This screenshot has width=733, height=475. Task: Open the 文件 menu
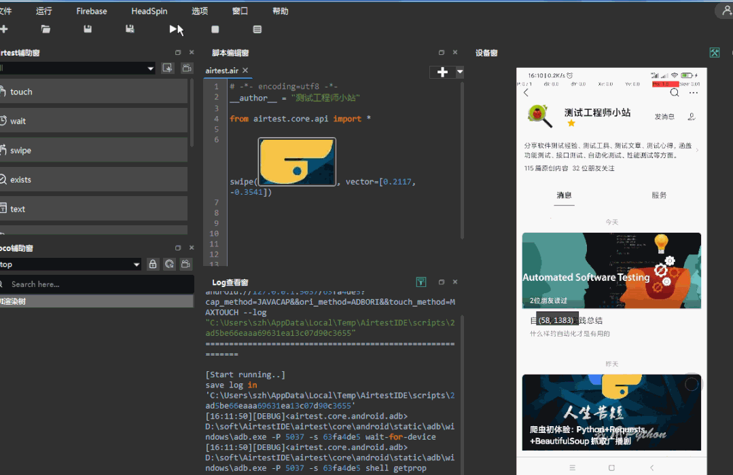pyautogui.click(x=5, y=11)
